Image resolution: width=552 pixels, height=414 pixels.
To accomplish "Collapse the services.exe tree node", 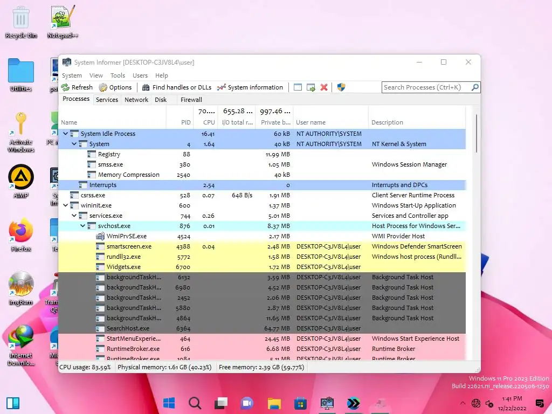I will coord(74,216).
